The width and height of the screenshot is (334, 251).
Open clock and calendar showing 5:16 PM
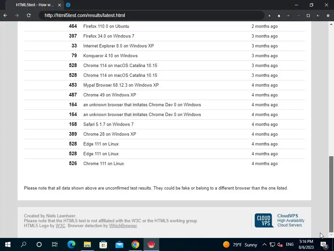coord(306,244)
